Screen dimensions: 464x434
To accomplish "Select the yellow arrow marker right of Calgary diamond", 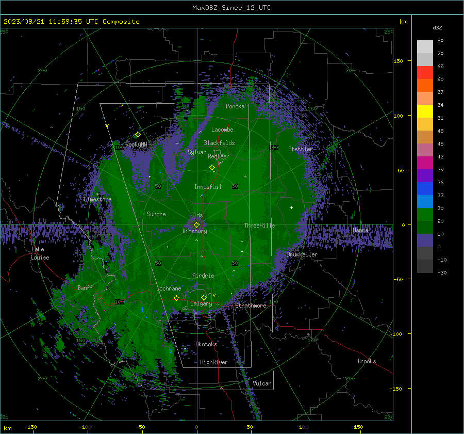I will (x=214, y=295).
